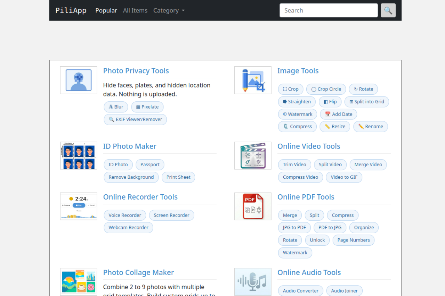445x296 pixels.
Task: Open Video to GIF
Action: pyautogui.click(x=344, y=177)
